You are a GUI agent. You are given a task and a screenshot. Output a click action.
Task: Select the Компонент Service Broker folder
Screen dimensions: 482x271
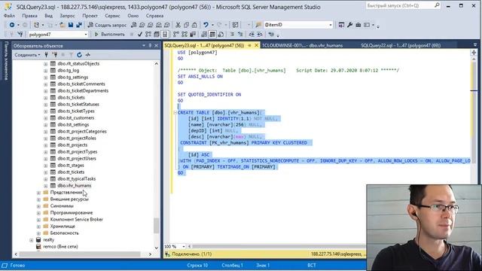pos(77,220)
